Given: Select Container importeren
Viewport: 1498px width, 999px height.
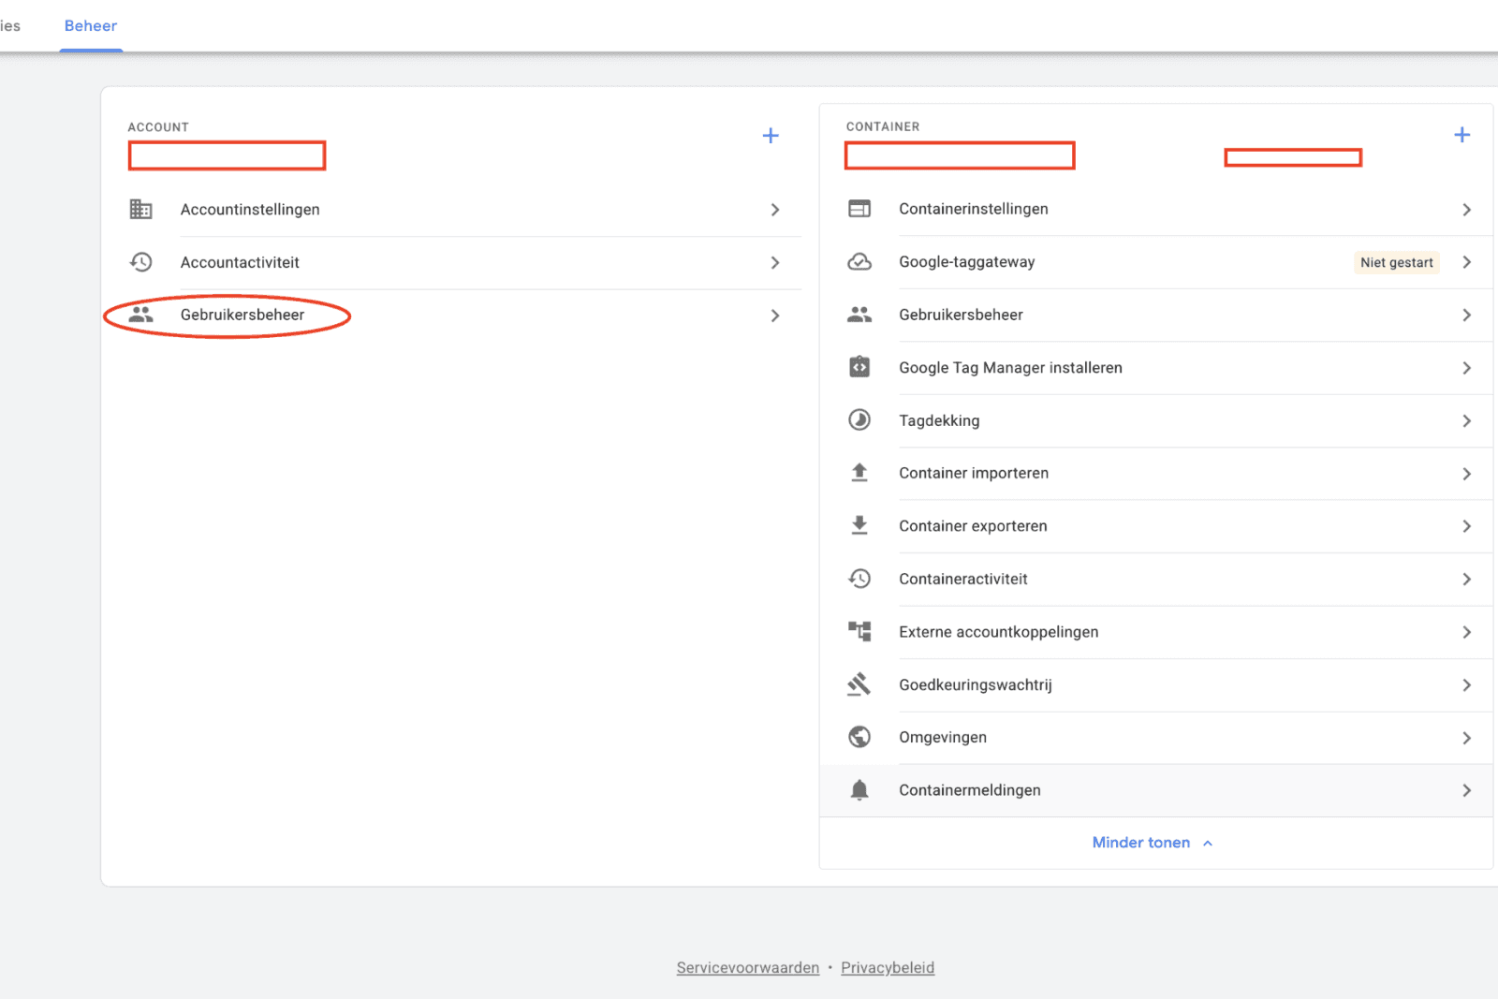Looking at the screenshot, I should (x=1156, y=474).
